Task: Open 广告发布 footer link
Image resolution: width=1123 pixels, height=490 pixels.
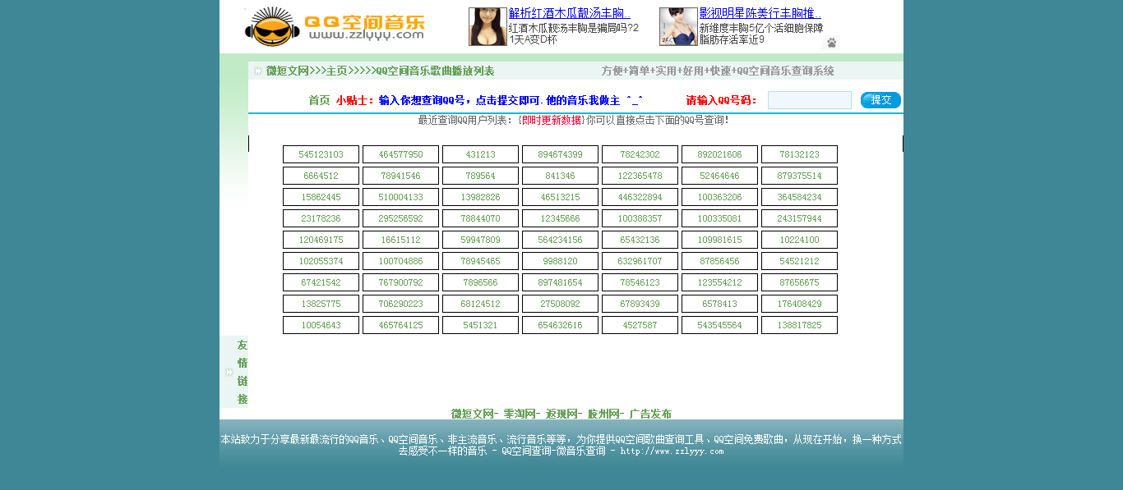Action: tap(650, 414)
